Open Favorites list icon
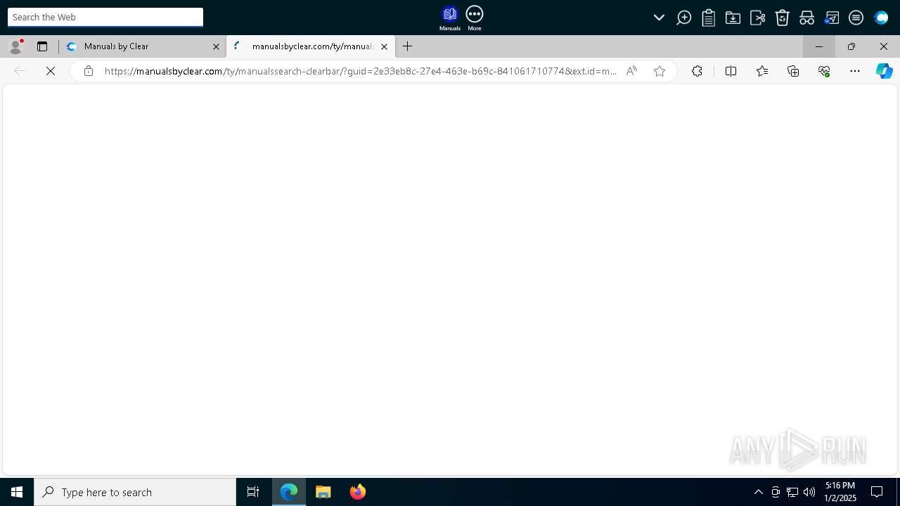The height and width of the screenshot is (506, 900). click(762, 71)
